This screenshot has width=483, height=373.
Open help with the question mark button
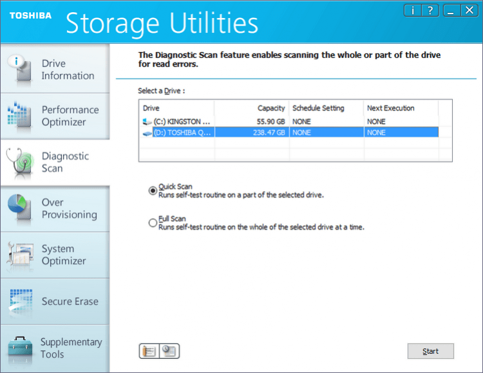click(x=431, y=11)
